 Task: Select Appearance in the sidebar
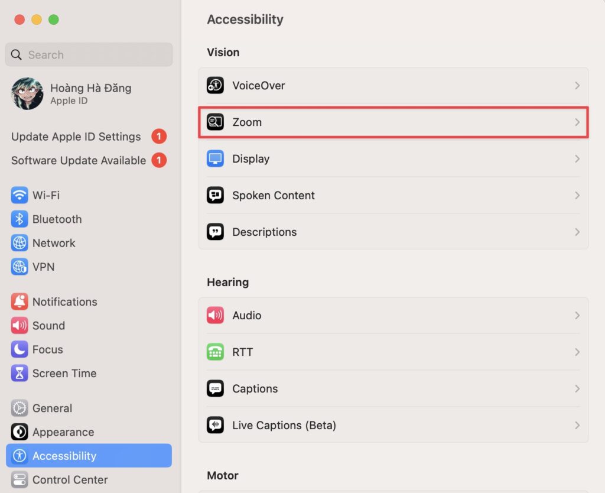[x=89, y=432]
